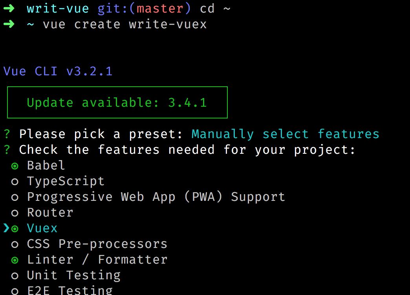The width and height of the screenshot is (410, 295).
Task: Click the Vuex menu entry label
Action: point(42,228)
